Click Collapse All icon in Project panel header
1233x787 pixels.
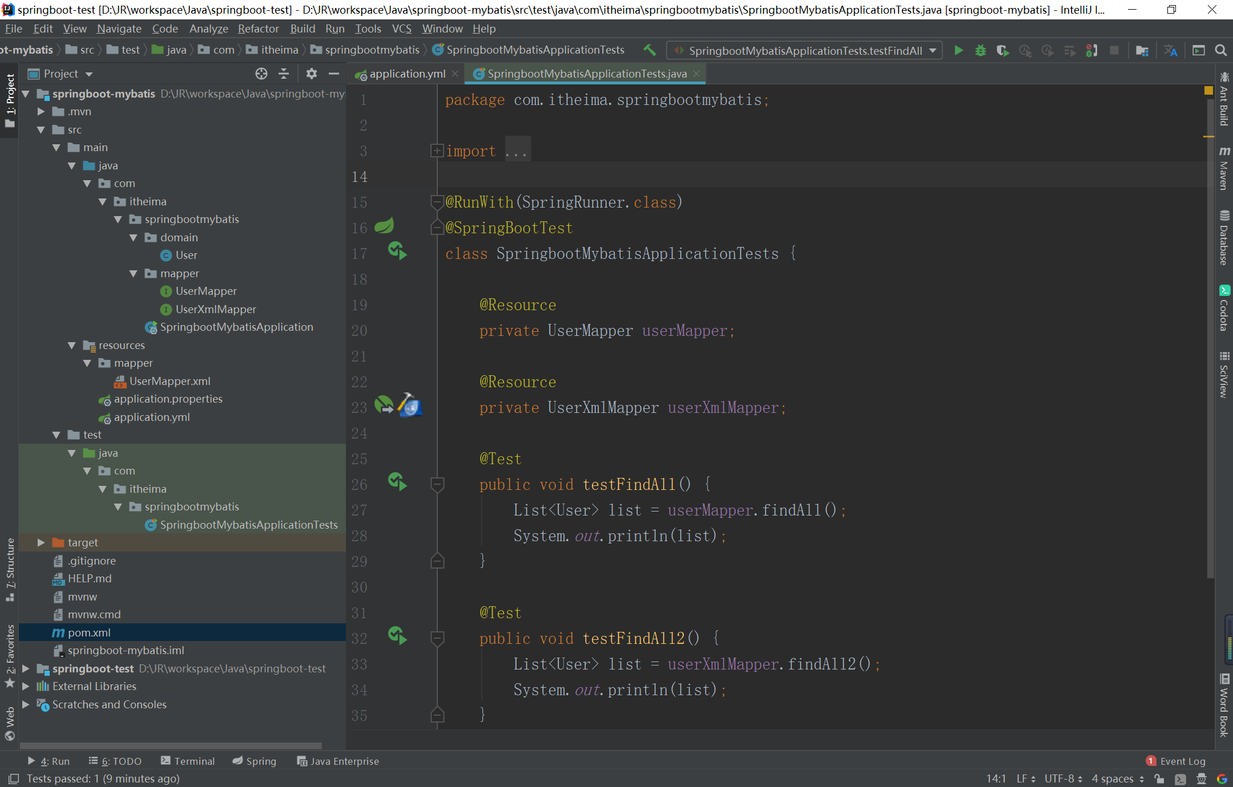(284, 74)
